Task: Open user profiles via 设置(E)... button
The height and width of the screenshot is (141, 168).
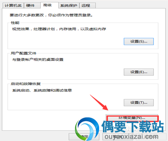Action: point(139,72)
